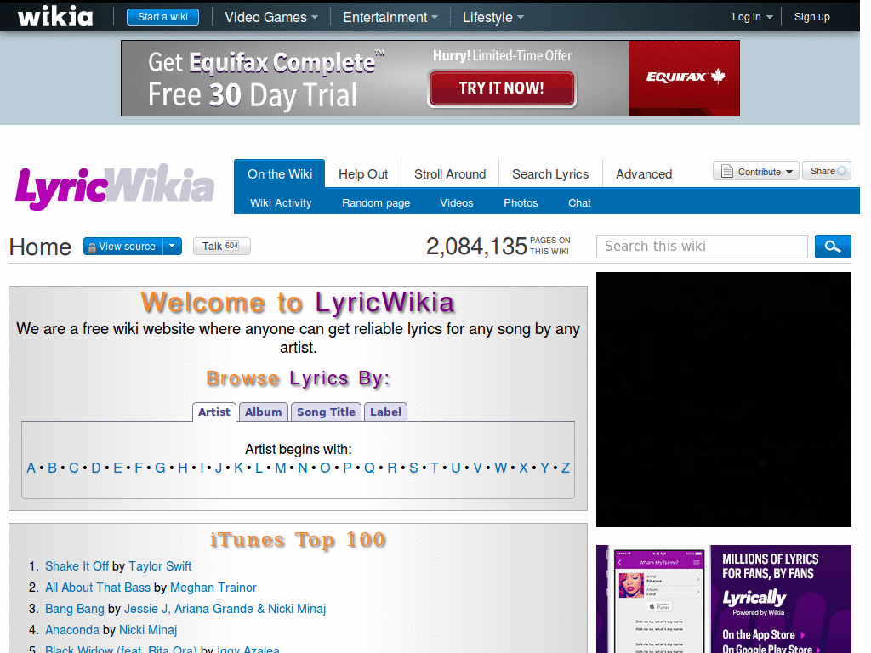
Task: Switch to the Artist browse tab
Action: click(213, 412)
